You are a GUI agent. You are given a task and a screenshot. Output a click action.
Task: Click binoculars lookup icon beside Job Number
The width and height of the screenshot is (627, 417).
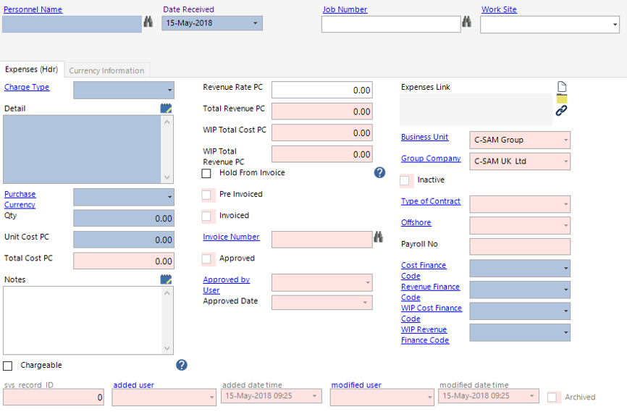[x=467, y=23]
